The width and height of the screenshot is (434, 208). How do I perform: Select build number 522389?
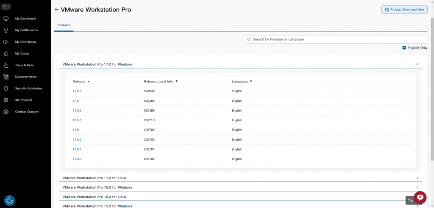click(x=149, y=101)
